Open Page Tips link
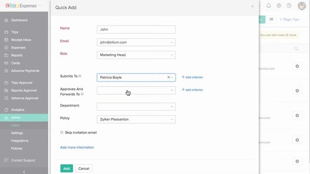This screenshot has width=310, height=174. (289, 19)
